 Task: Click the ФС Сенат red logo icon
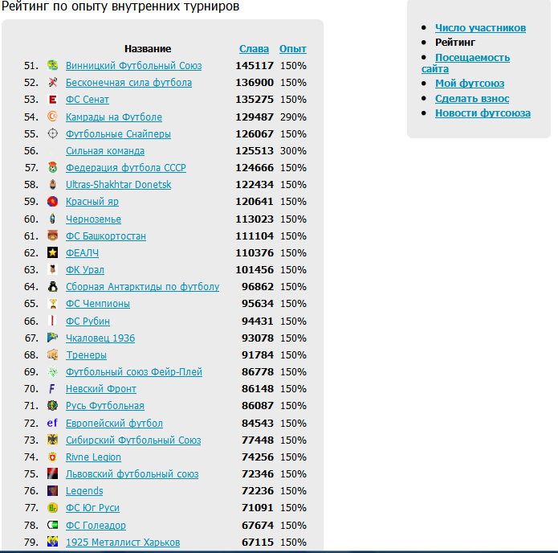point(52,100)
